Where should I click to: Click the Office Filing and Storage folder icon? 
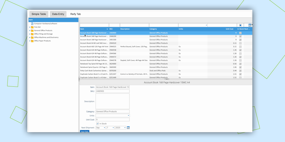tap(32, 34)
